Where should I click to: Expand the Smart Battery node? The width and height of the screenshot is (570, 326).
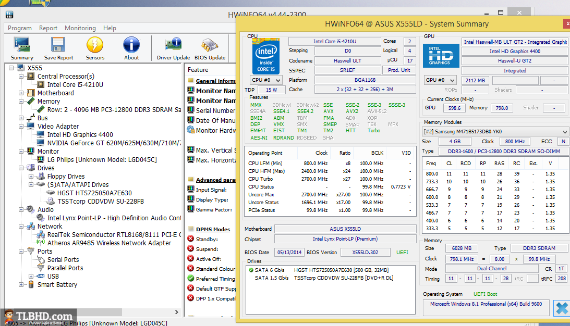[x=21, y=285]
